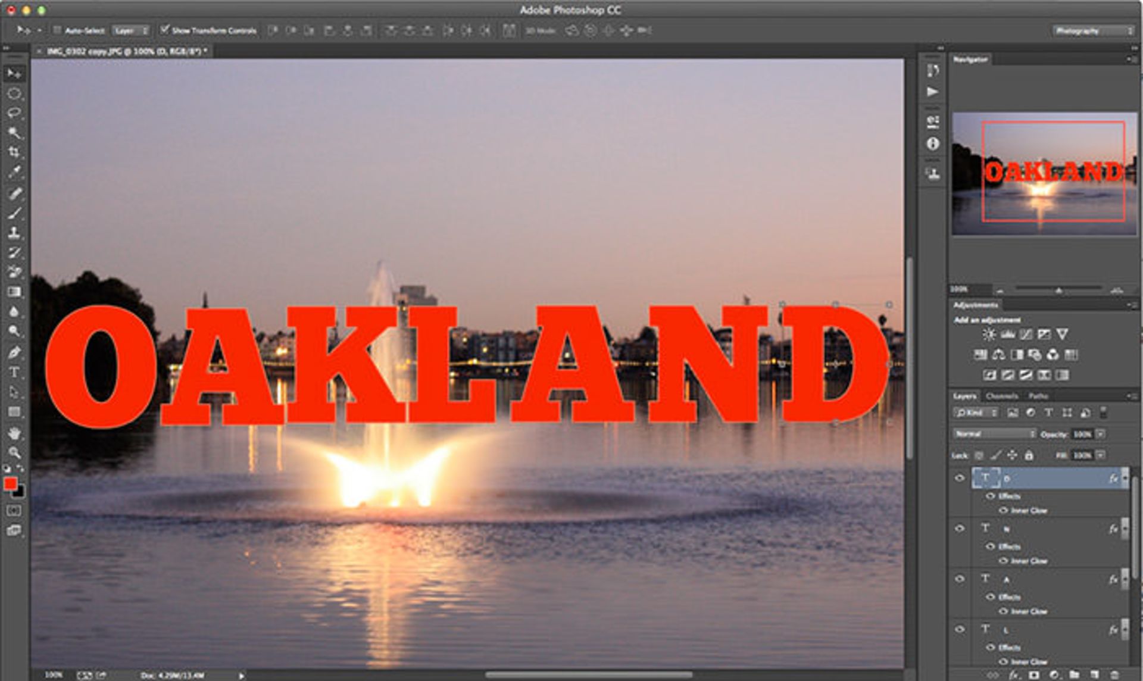Viewport: 1143px width, 681px height.
Task: Select the Crop tool
Action: [14, 152]
